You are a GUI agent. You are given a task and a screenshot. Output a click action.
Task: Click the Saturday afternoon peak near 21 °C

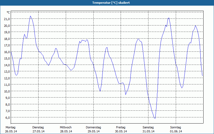tap(169, 18)
